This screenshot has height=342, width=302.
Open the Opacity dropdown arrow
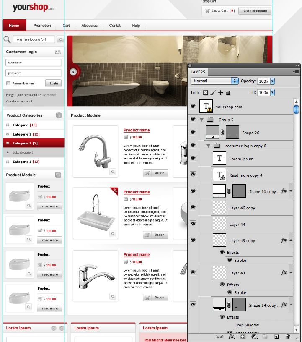click(272, 81)
